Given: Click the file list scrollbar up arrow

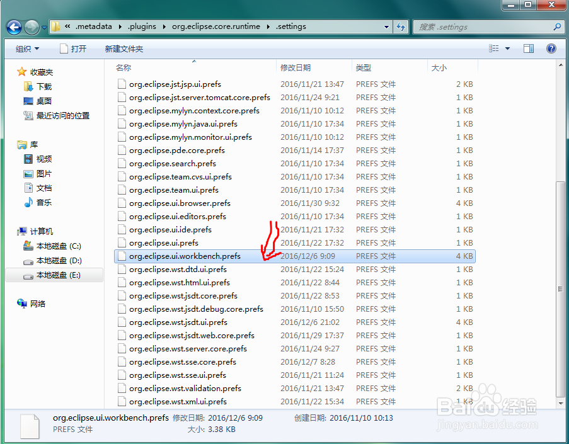Looking at the screenshot, I should pyautogui.click(x=561, y=65).
